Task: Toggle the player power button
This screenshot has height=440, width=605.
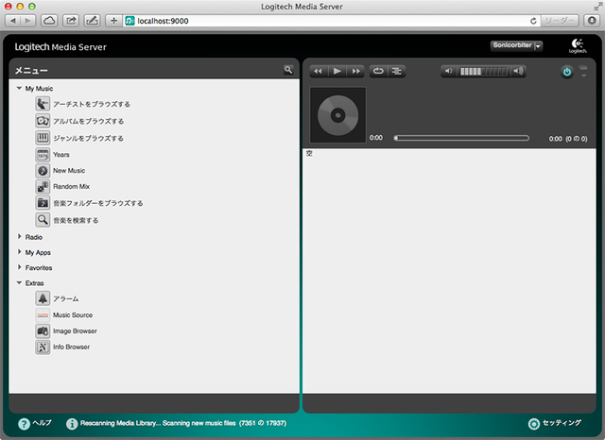Action: [x=567, y=72]
